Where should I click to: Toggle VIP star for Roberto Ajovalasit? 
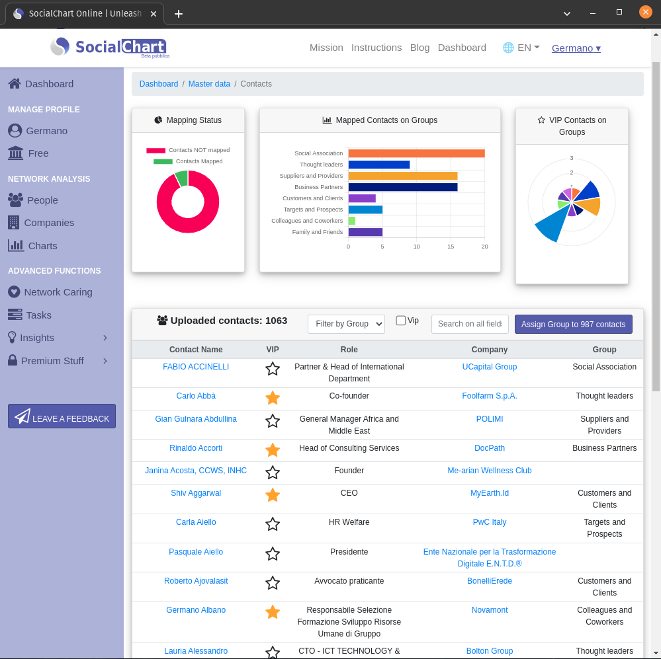273,583
